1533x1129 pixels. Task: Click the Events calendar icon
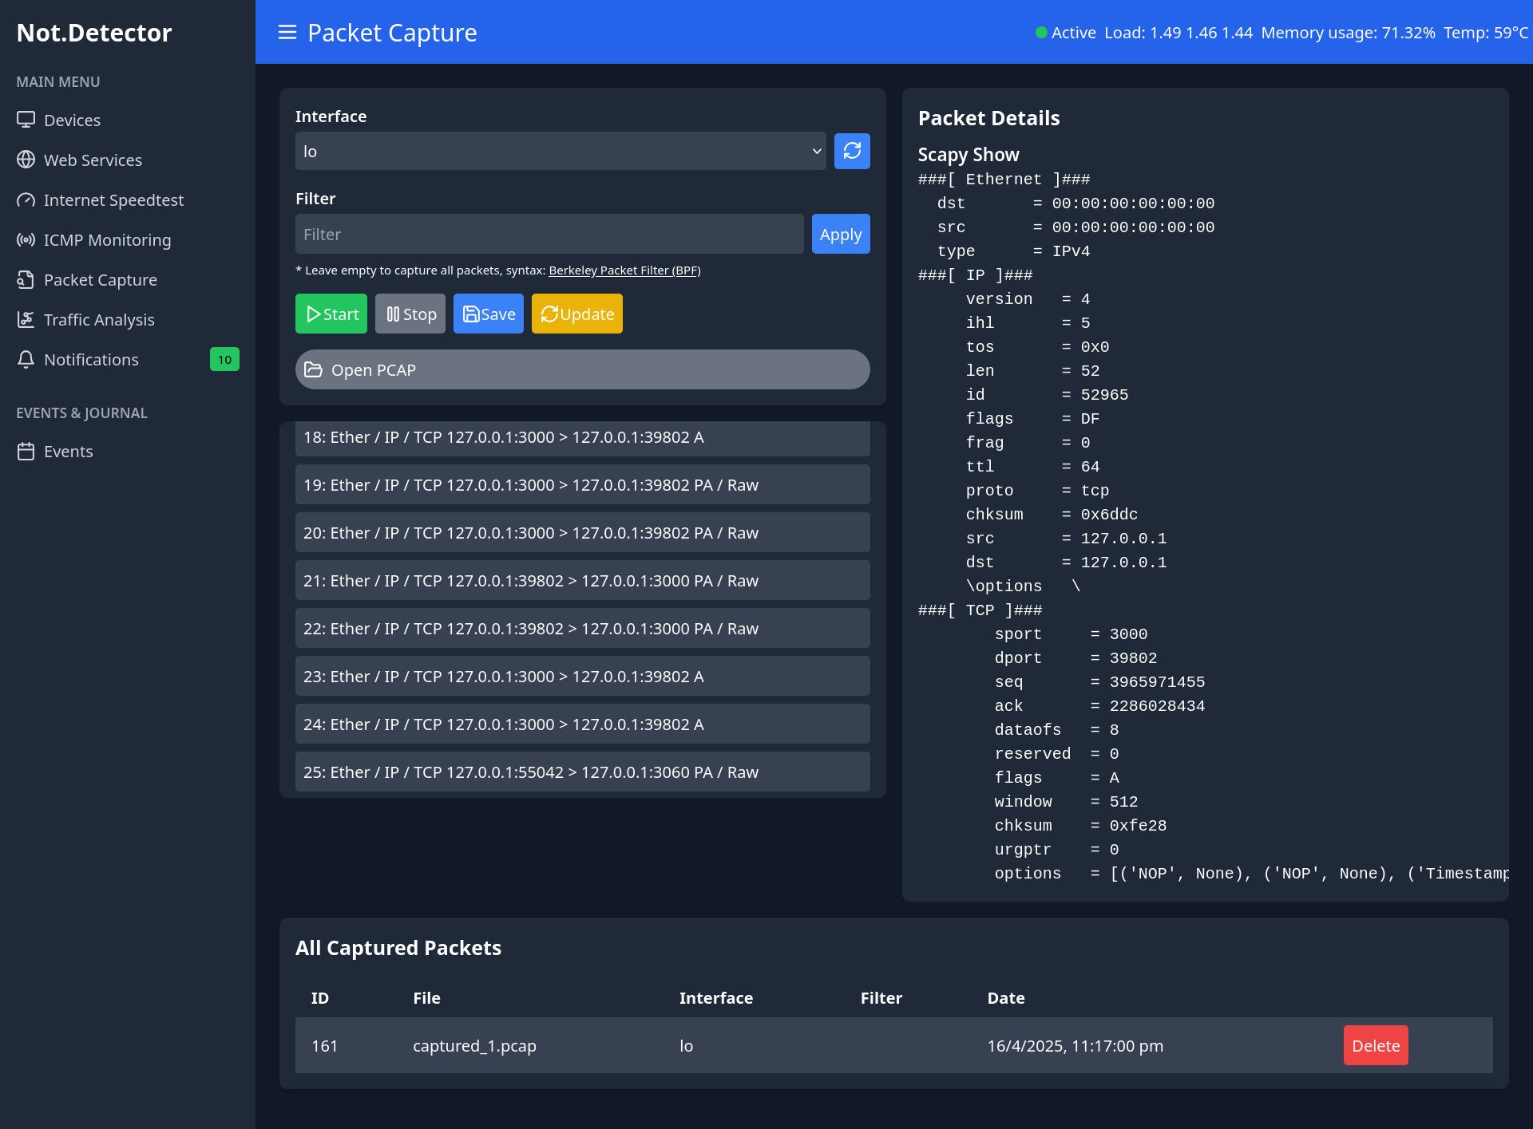tap(26, 451)
